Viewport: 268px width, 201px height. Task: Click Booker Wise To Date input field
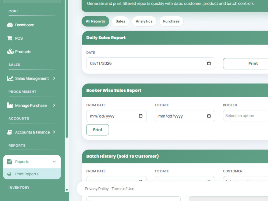[185, 116]
